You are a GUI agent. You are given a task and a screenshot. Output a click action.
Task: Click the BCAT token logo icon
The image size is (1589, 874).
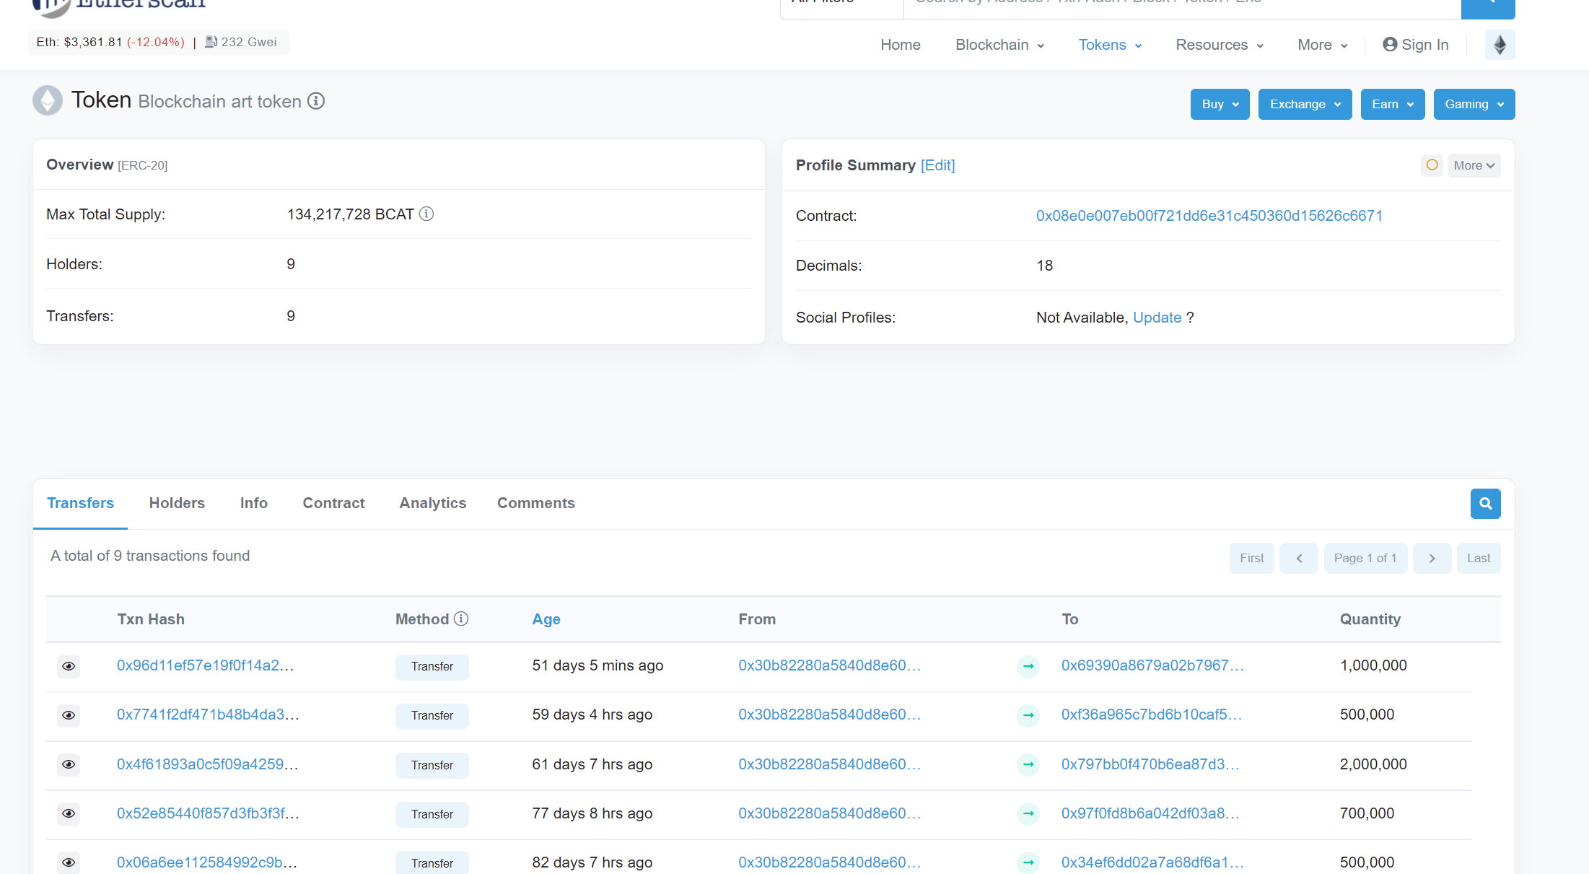(x=47, y=100)
